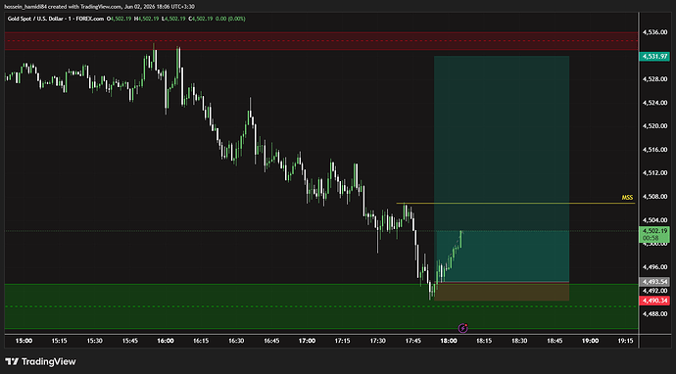Viewport: 676px width, 374px height.
Task: Click the 18:00 time axis label
Action: coord(449,341)
